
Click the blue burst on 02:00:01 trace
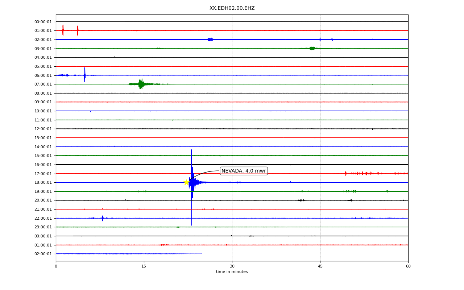tap(210, 39)
